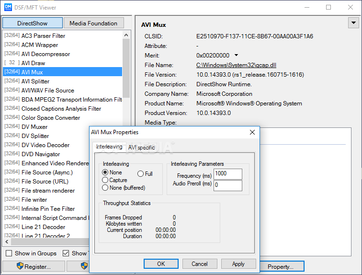362x275 pixels.
Task: Select Enhanced Video Renderer filter
Action: 46,163
